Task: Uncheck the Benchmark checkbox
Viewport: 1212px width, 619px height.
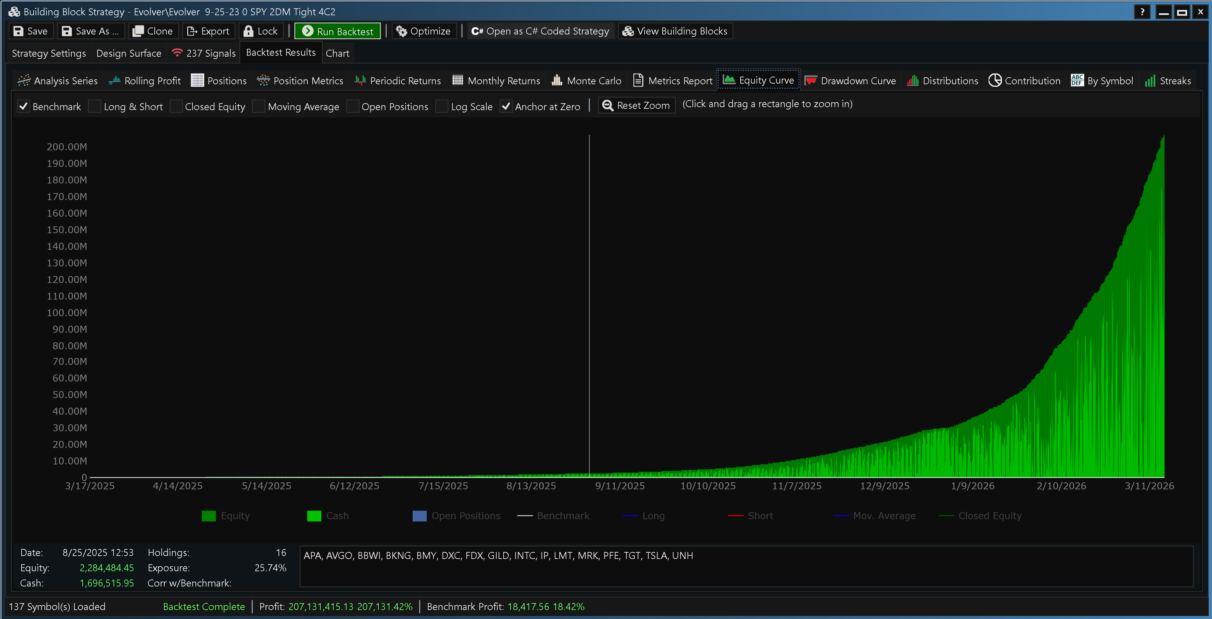Action: [x=23, y=107]
